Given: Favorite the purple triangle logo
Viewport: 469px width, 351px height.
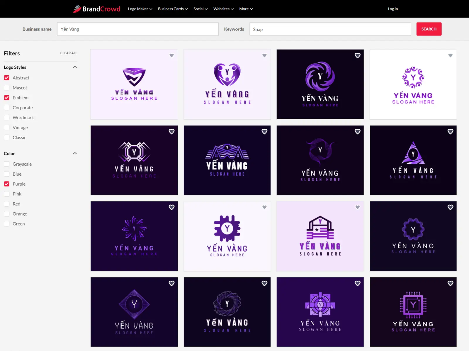Looking at the screenshot, I should tap(451, 132).
